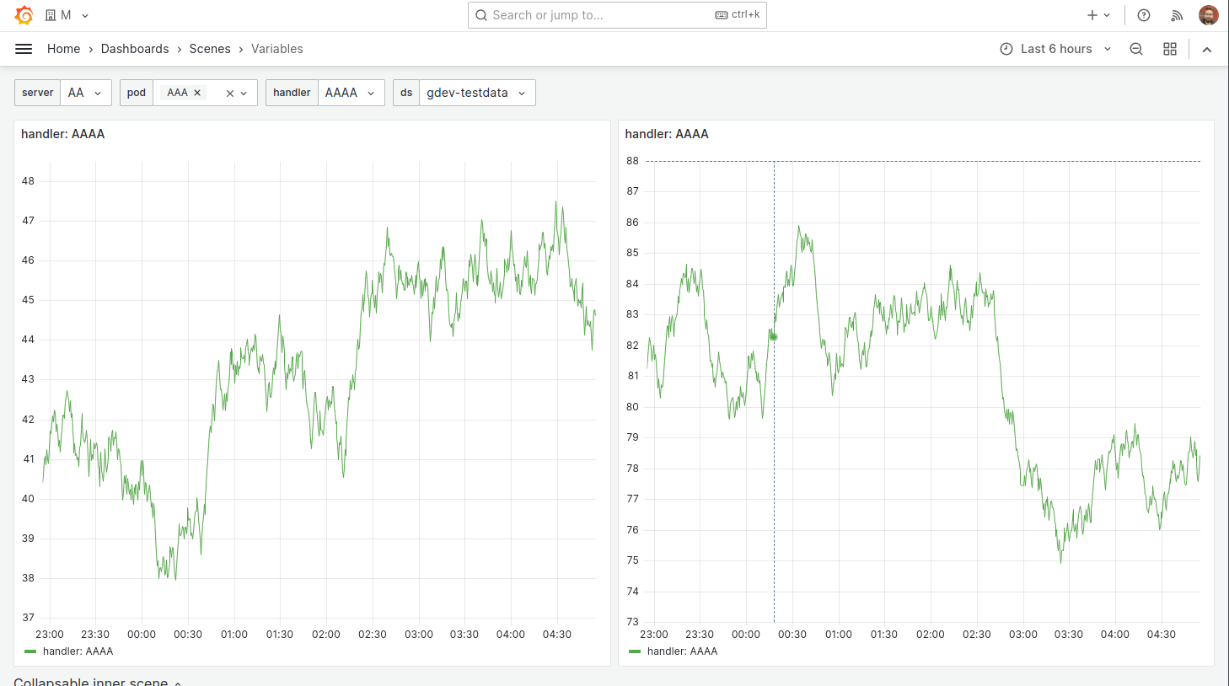1229x686 pixels.
Task: Collapse the dashboard controls with the chevron
Action: tap(1207, 48)
